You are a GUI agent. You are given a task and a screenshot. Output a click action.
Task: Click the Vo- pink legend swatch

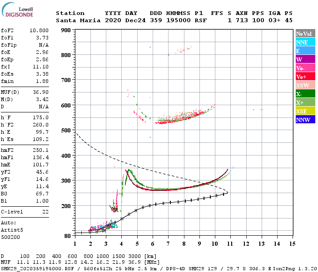[305, 68]
